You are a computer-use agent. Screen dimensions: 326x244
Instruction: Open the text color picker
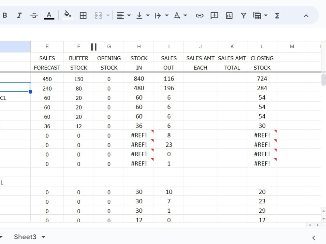(49, 16)
